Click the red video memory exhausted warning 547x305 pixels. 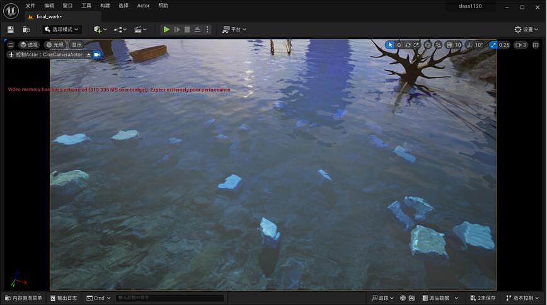tap(119, 89)
